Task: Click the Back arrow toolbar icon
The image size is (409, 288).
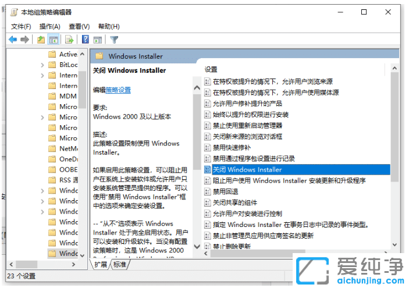Action: click(x=13, y=40)
